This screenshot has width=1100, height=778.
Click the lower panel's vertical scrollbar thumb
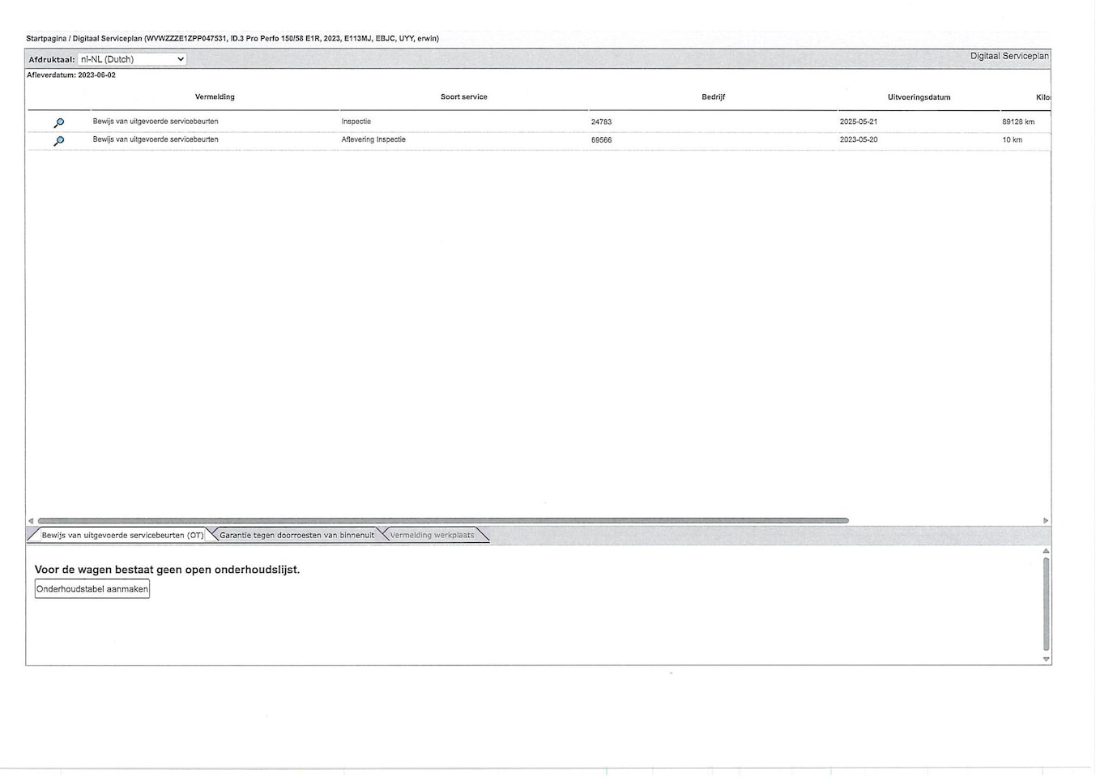coord(1047,605)
